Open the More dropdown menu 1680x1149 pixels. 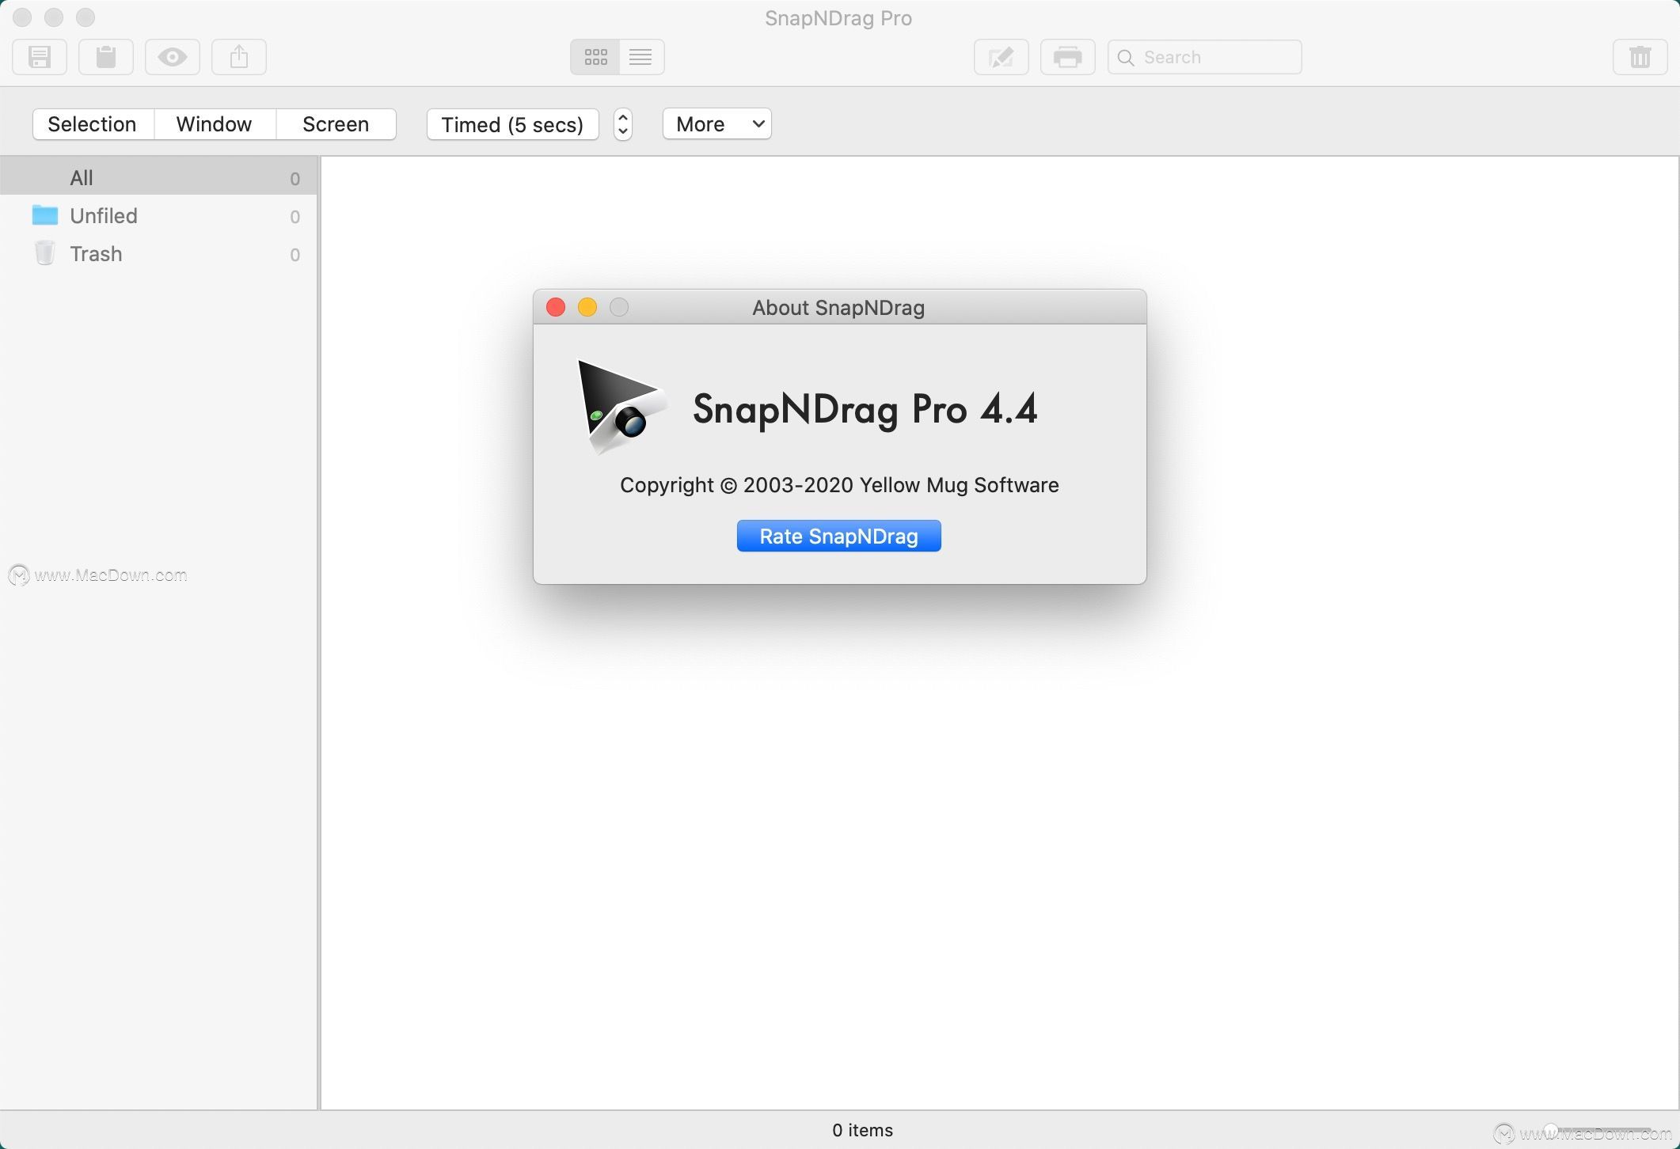tap(717, 124)
